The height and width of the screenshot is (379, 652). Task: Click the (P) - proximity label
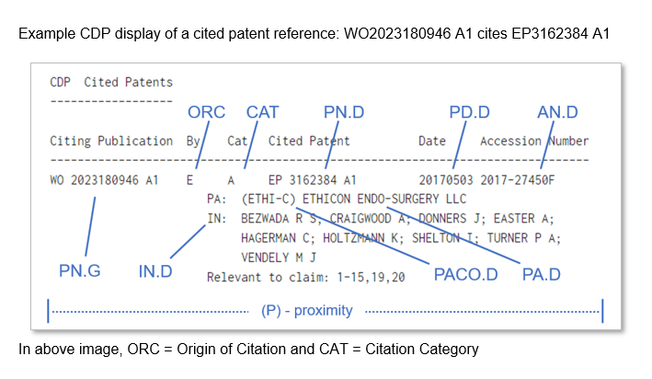306,310
